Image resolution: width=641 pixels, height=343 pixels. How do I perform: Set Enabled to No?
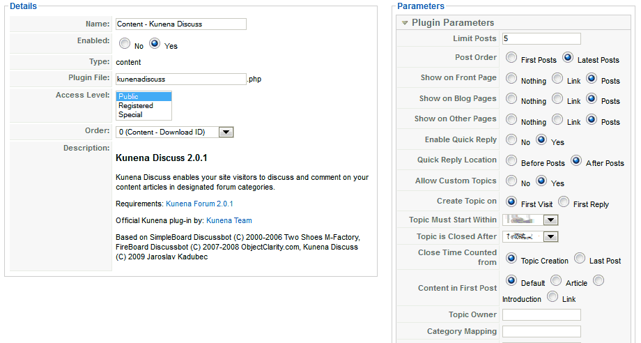point(125,44)
